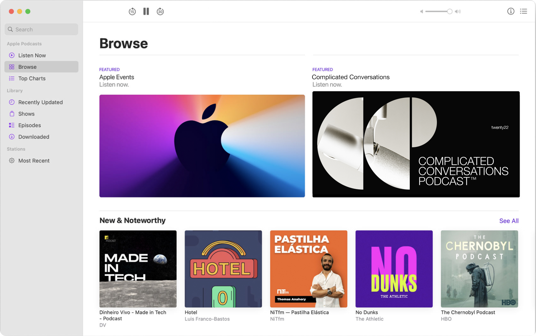View Episodes in the library
The width and height of the screenshot is (536, 336).
[41, 125]
